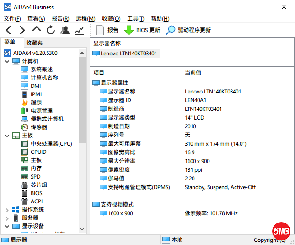The image size is (295, 245).
Task: Select 传感器 in the tree
Action: click(39, 127)
